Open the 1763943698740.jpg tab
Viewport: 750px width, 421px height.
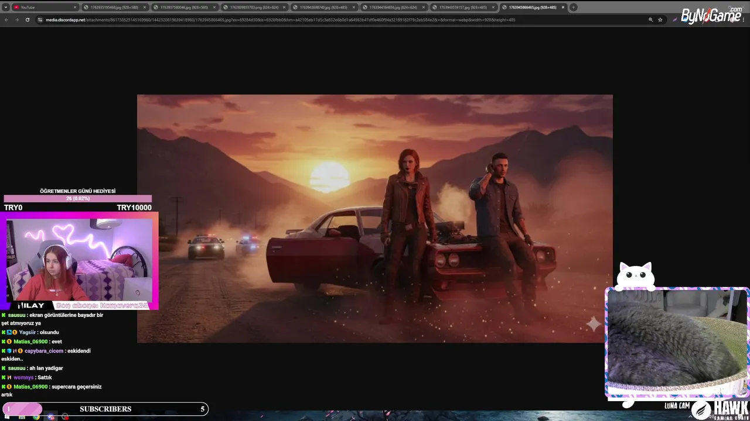(x=323, y=7)
